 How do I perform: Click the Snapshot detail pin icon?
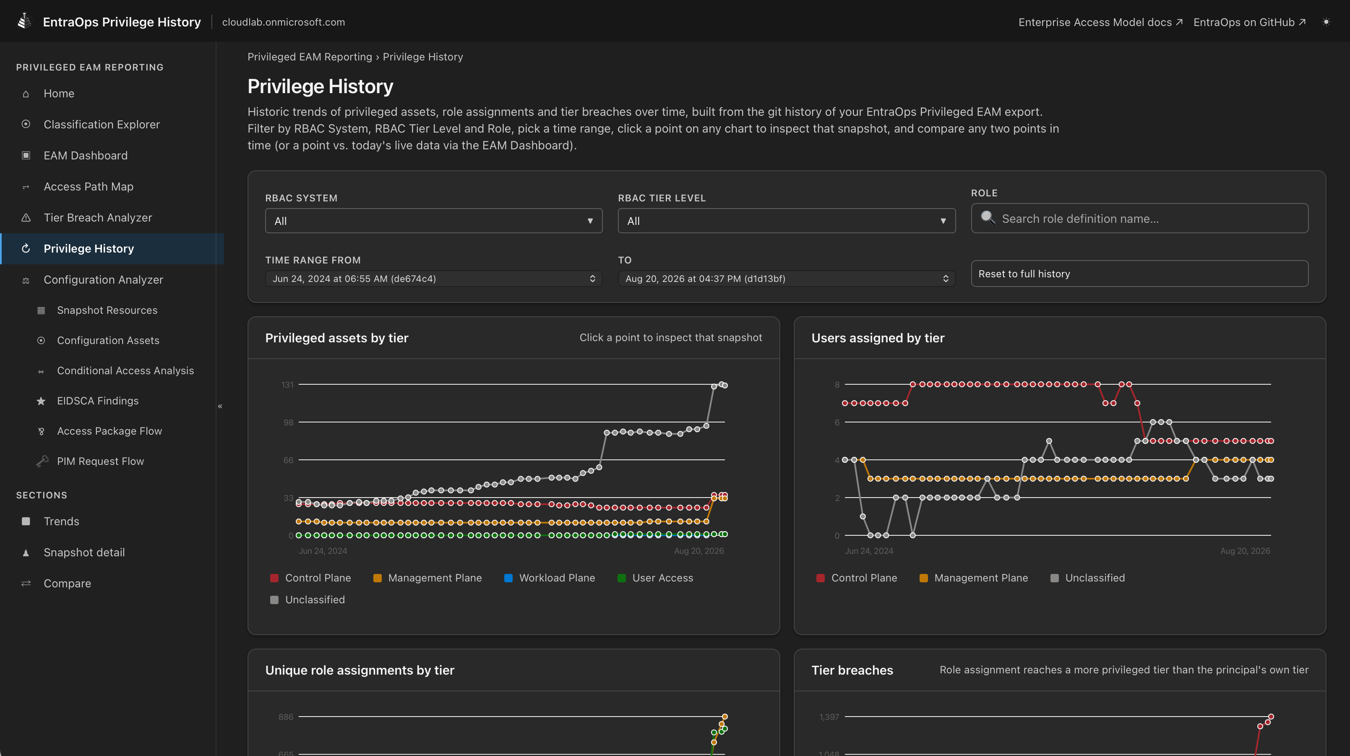coord(26,553)
